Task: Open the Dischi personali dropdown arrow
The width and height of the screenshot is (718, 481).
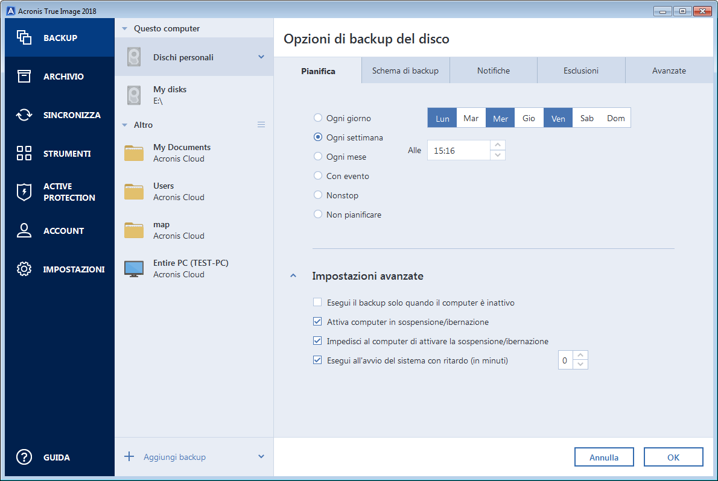Action: (x=261, y=57)
